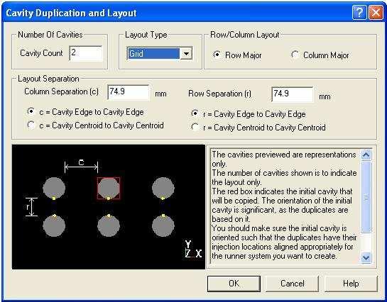387x302 pixels.
Task: Click the Grid value in Layout Type combo box
Action: [x=153, y=53]
